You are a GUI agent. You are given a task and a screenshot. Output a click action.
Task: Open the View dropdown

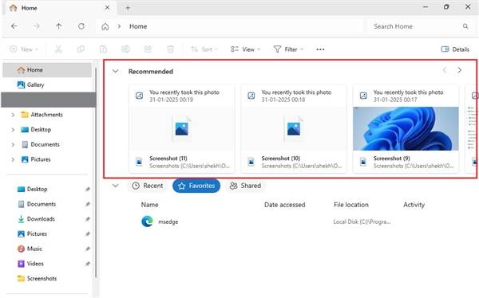tap(245, 49)
